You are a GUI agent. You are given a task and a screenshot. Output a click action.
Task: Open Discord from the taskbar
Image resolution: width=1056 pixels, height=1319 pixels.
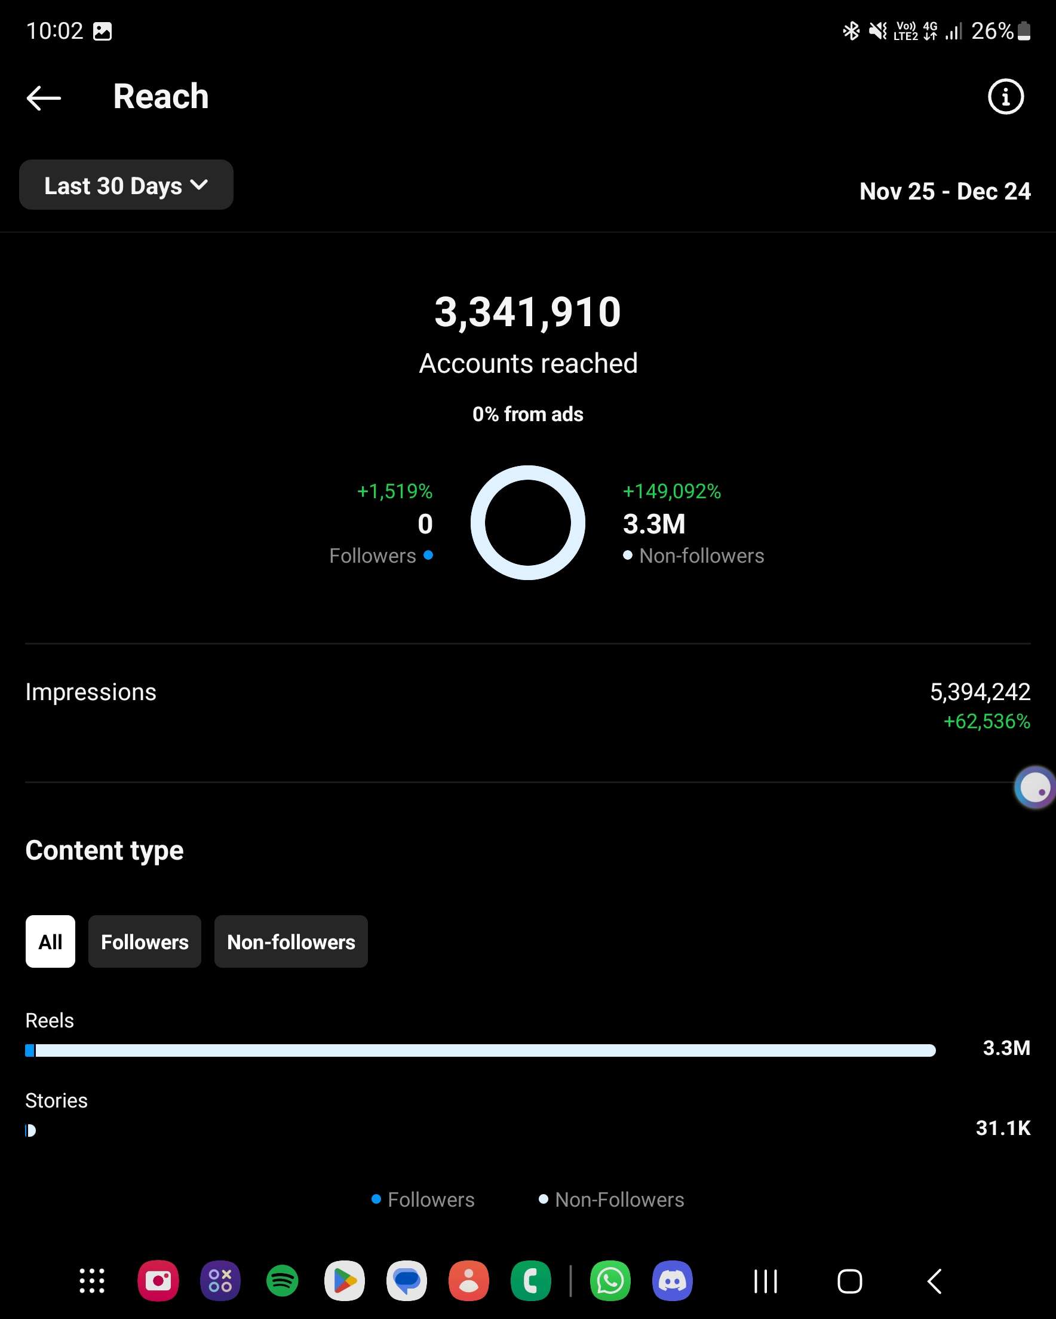pyautogui.click(x=673, y=1281)
